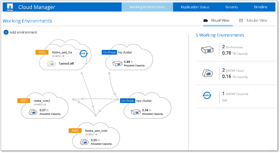This screenshot has width=280, height=153.
Task: Click the NetApp logo icon
Action: tap(10, 7)
